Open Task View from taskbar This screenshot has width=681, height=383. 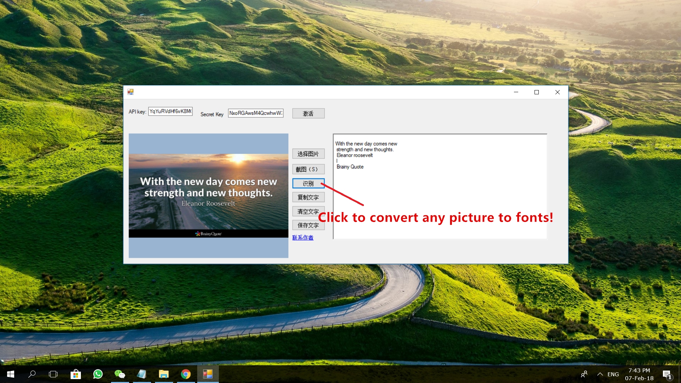coord(53,374)
